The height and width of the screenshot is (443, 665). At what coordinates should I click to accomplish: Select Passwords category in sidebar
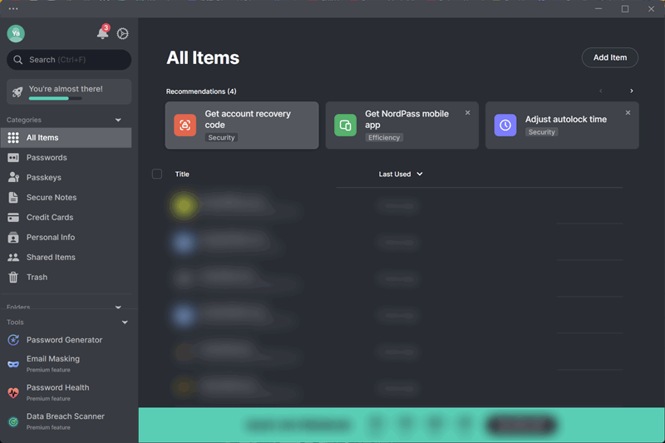point(47,158)
